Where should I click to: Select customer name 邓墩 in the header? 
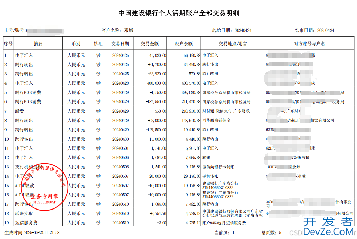coord(129,31)
